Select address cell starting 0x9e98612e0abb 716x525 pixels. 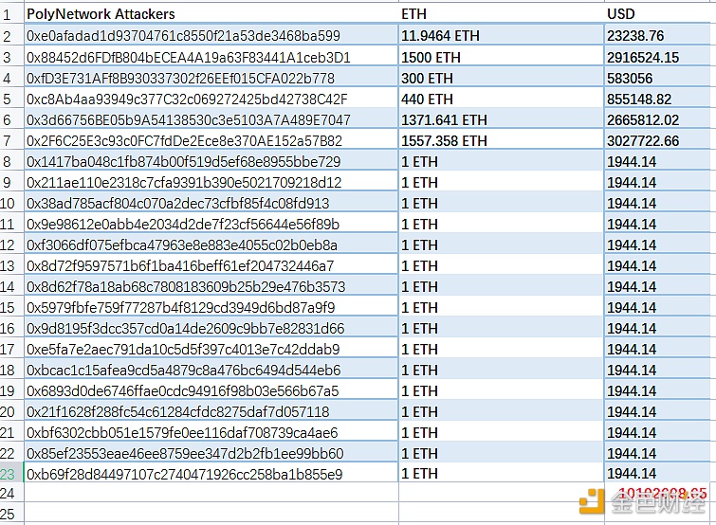coord(211,224)
